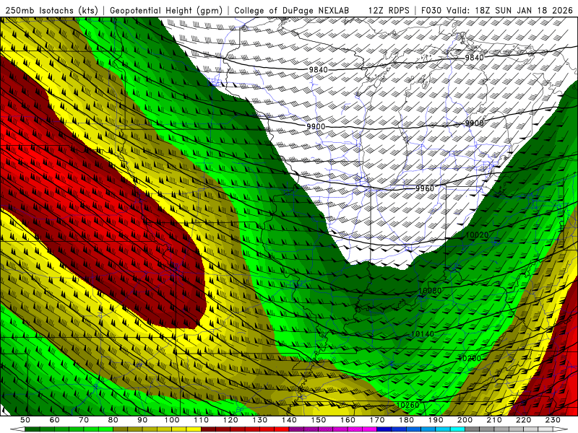This screenshot has width=578, height=433.
Task: Click the "College of DuPage NEXLAB" text
Action: click(292, 10)
